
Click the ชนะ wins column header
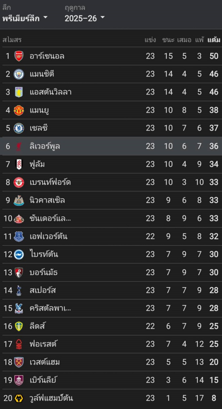coord(168,40)
